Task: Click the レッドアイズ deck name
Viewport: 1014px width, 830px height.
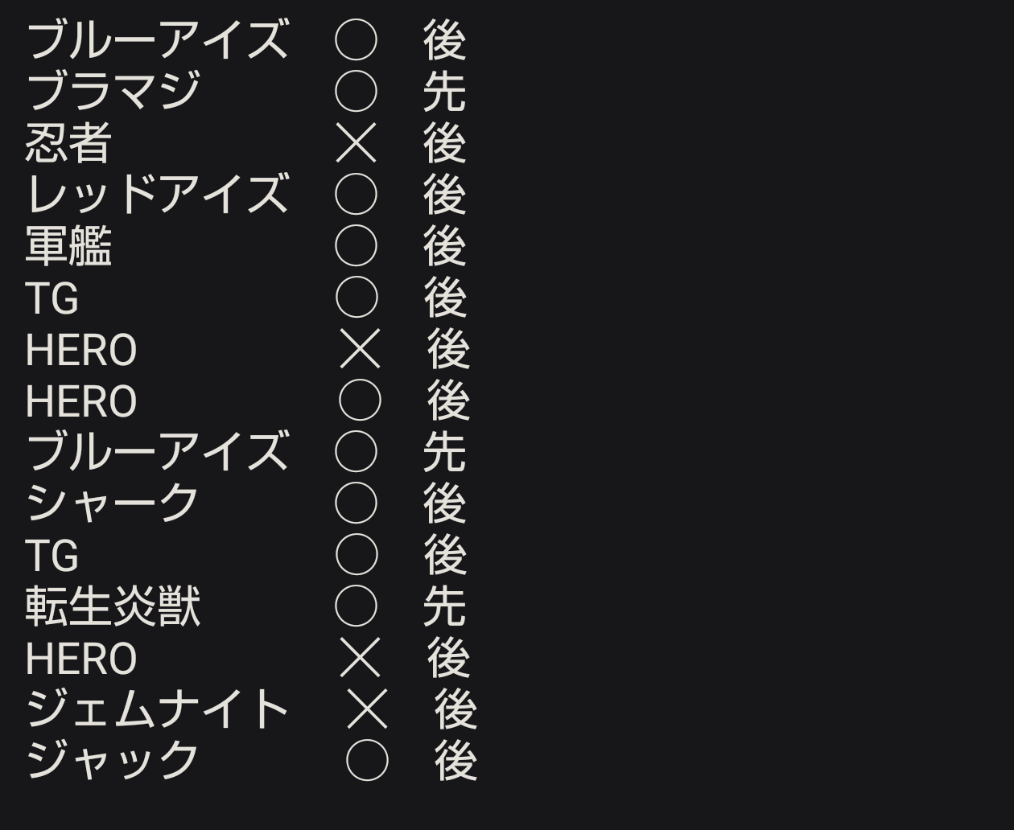Action: click(157, 195)
